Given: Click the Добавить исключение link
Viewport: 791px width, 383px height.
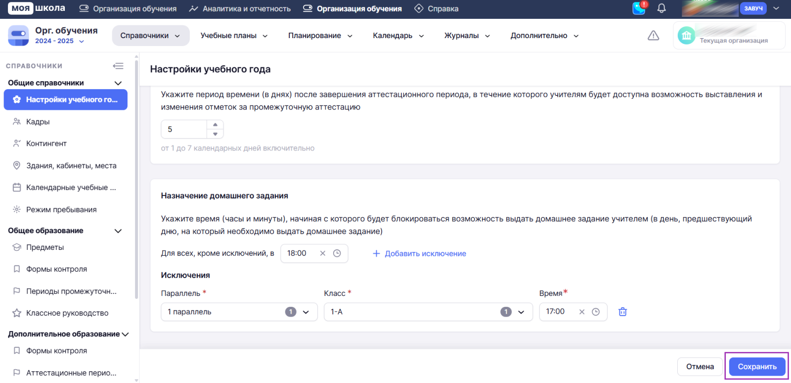Looking at the screenshot, I should (419, 253).
